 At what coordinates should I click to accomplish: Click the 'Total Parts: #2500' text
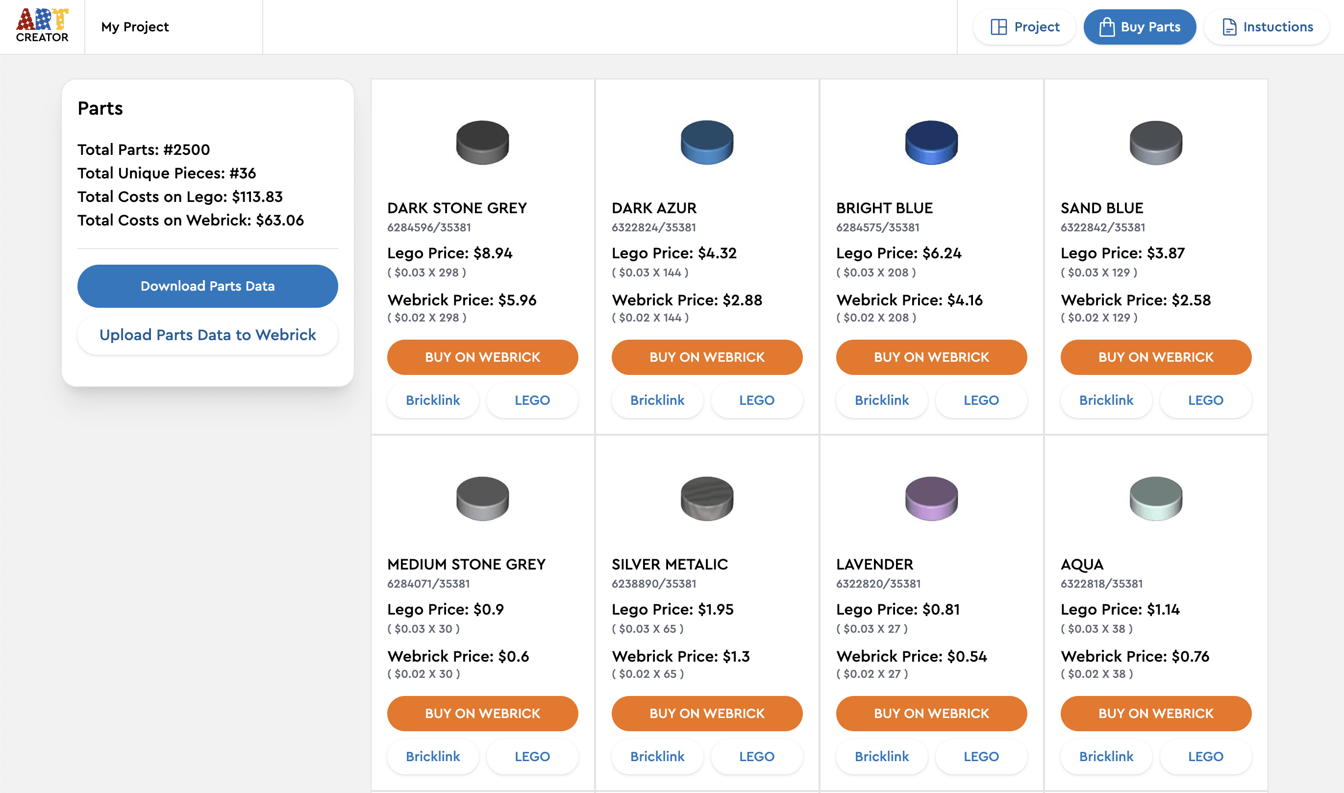click(144, 149)
